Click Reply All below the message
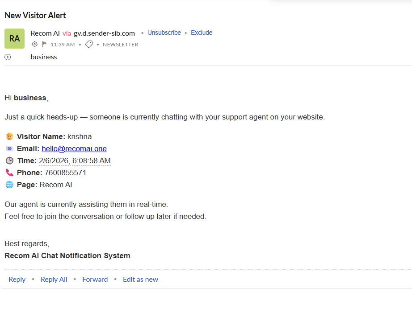The image size is (412, 317). coord(54,280)
